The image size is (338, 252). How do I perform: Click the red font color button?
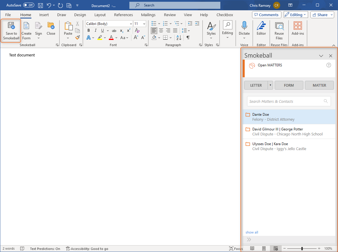(x=111, y=38)
